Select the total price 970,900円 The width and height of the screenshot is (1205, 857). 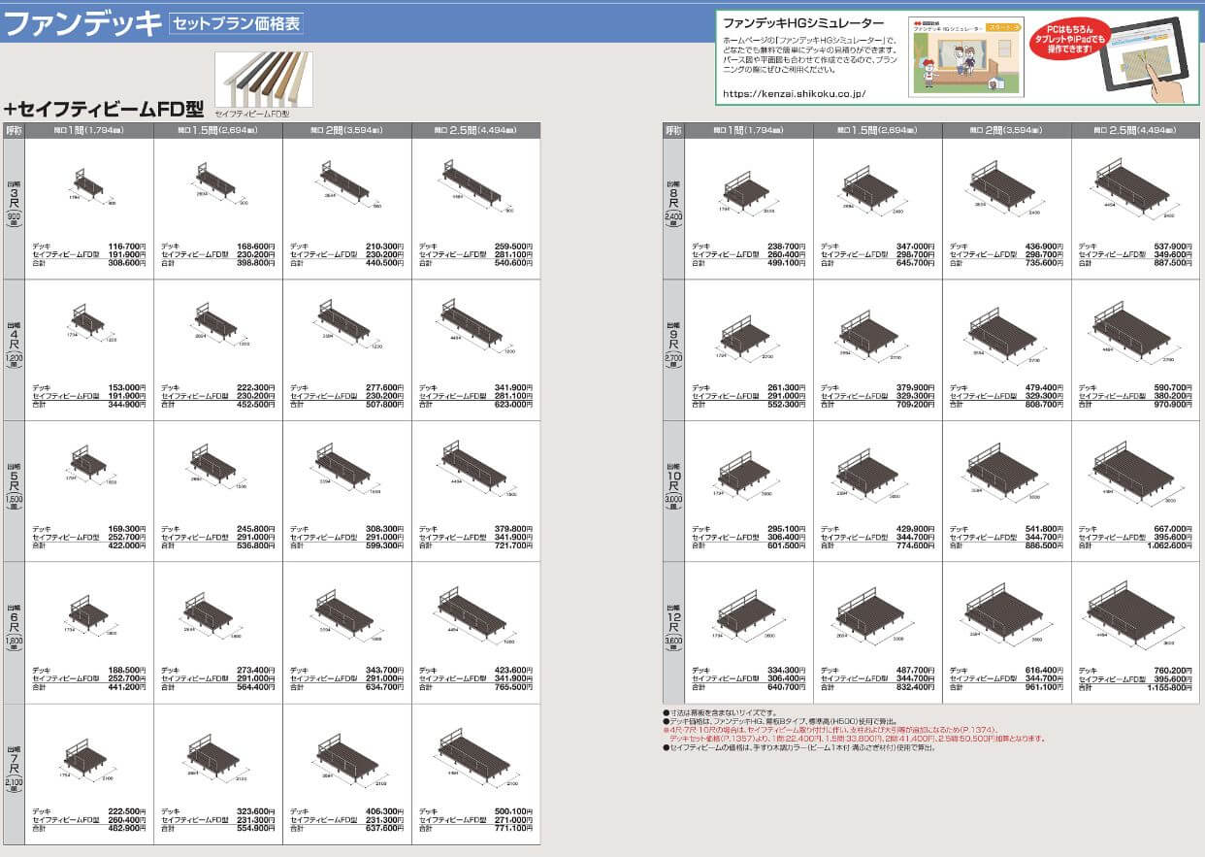click(x=1173, y=404)
